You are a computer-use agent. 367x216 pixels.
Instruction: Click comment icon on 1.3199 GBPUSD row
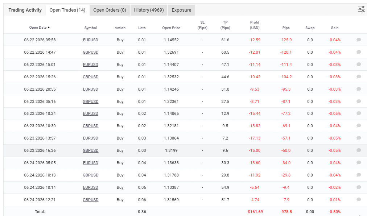[359, 150]
